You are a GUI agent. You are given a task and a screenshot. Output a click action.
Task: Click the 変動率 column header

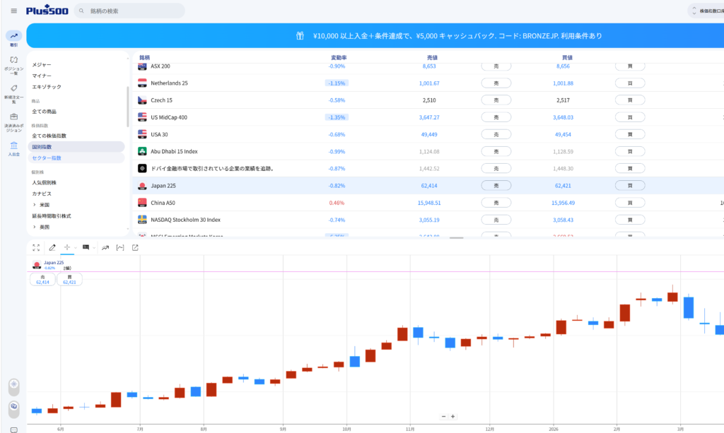coord(339,58)
